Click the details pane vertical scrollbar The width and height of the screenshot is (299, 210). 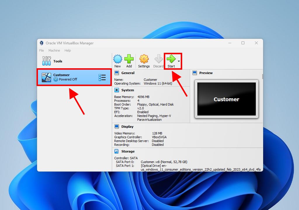[262, 76]
